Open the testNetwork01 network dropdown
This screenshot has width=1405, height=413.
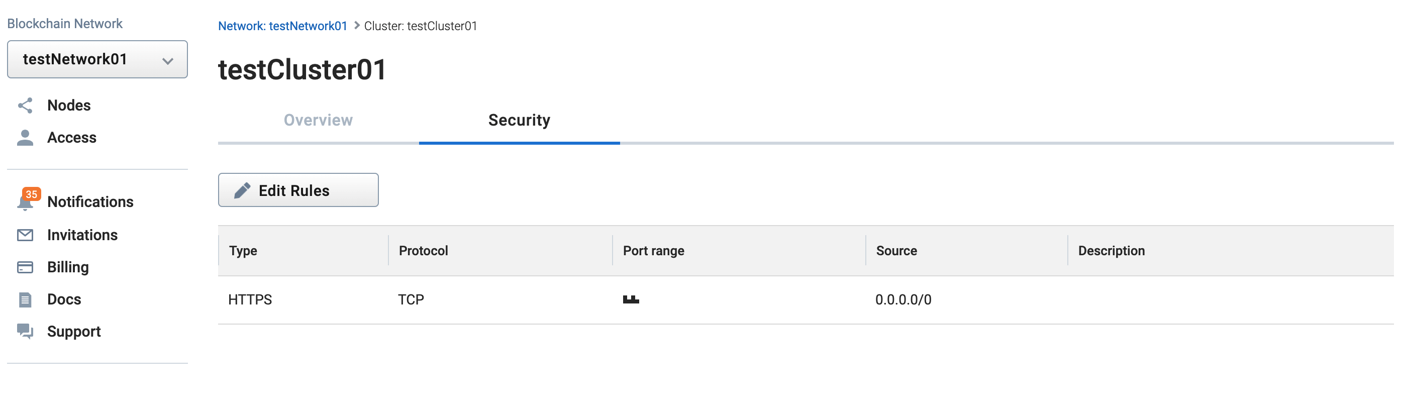(x=97, y=59)
